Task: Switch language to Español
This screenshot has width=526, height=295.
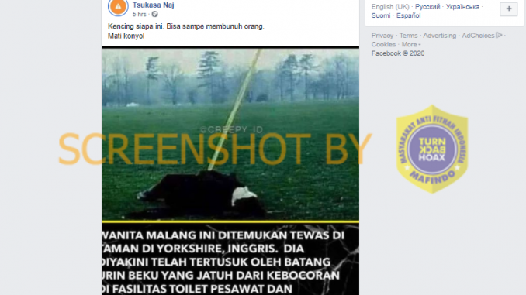Action: tap(408, 15)
